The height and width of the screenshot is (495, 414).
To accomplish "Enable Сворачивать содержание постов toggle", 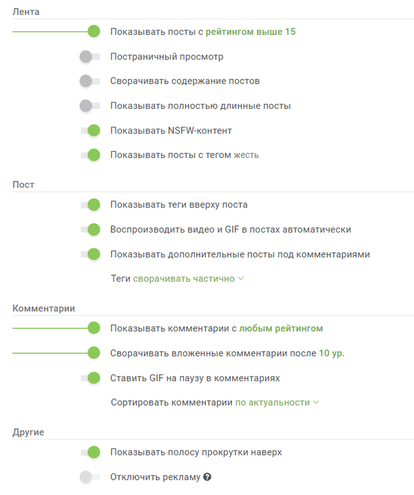I will coord(90,81).
